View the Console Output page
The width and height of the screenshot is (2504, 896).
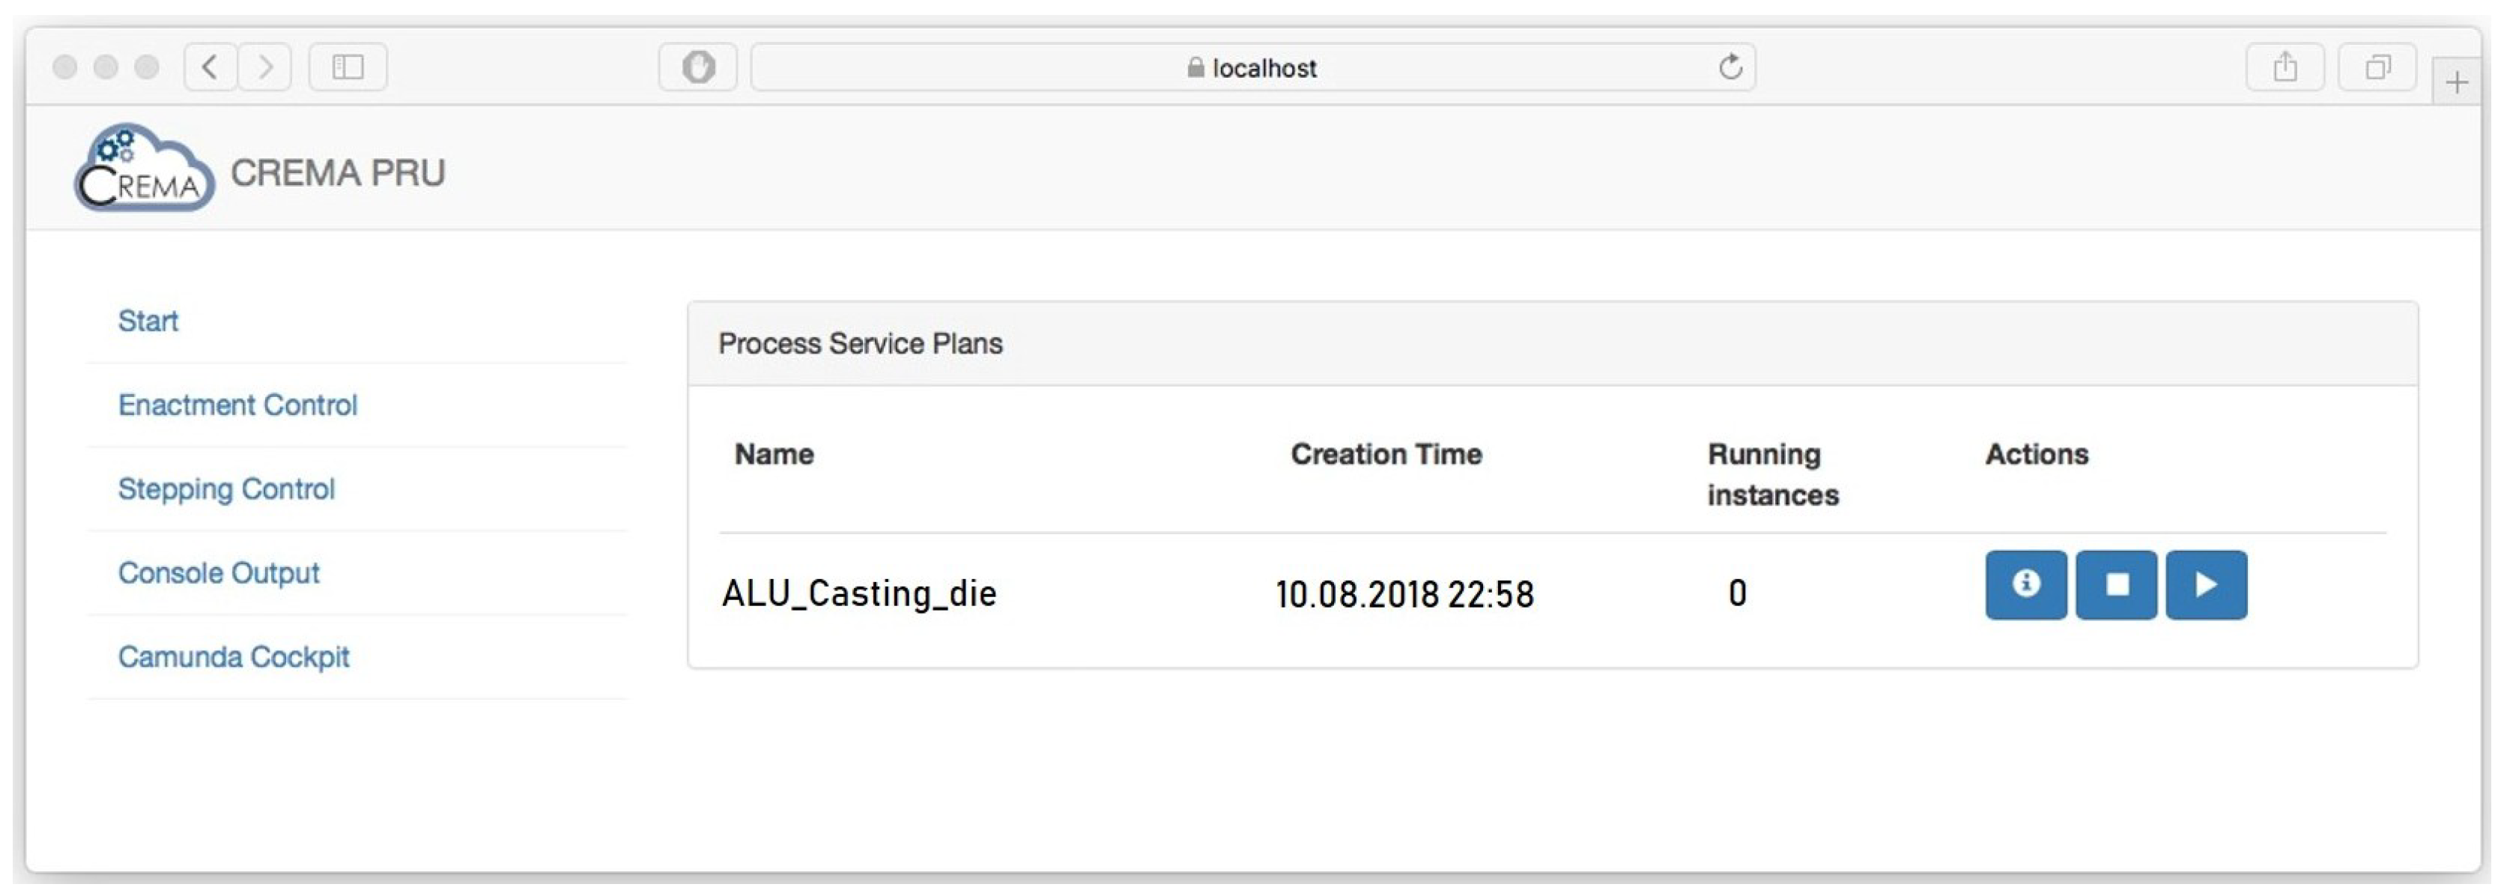tap(218, 573)
